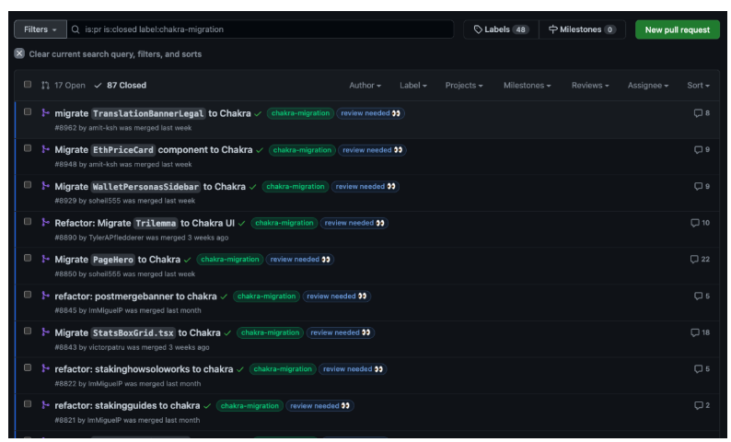731x442 pixels.
Task: Tick the checkbox for the WalletPersonasSidebar PR
Action: point(28,185)
